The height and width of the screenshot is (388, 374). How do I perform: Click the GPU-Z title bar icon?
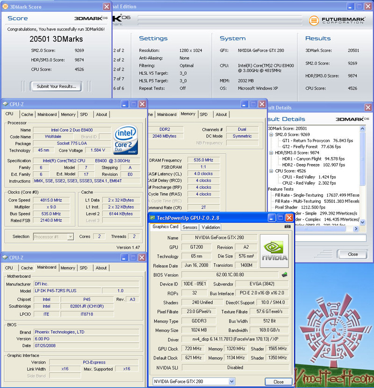152,218
